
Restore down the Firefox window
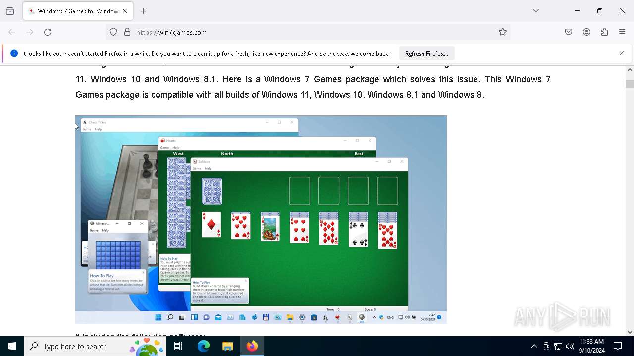coord(600,11)
